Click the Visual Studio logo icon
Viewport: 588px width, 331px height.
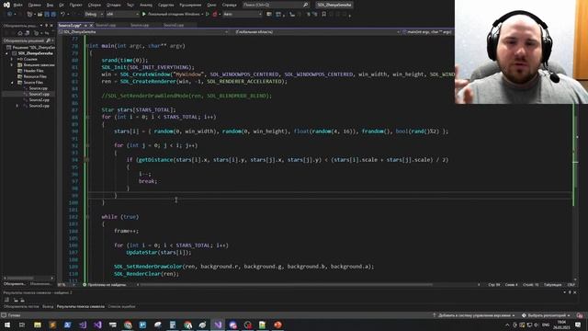6,5
